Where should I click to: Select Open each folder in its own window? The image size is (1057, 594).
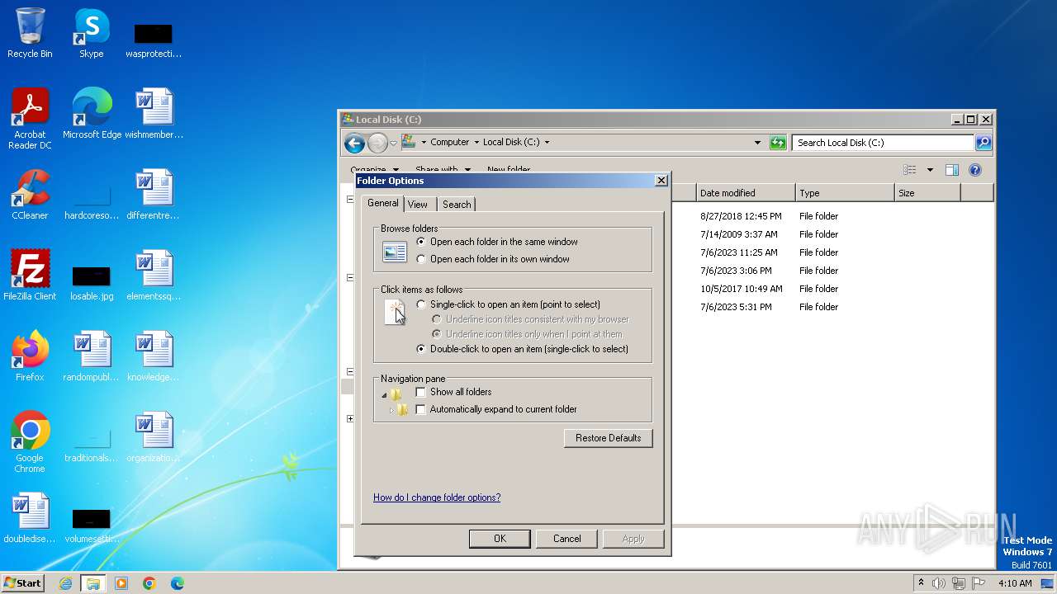point(422,259)
